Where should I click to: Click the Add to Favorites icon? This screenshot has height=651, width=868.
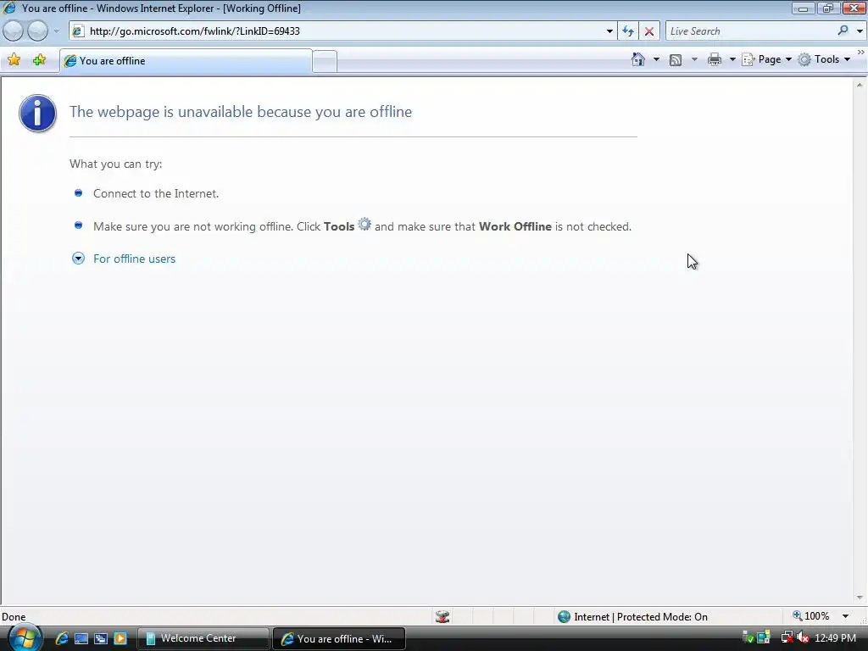pyautogui.click(x=39, y=60)
